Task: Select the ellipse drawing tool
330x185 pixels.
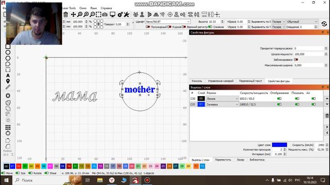Action: pos(8,52)
